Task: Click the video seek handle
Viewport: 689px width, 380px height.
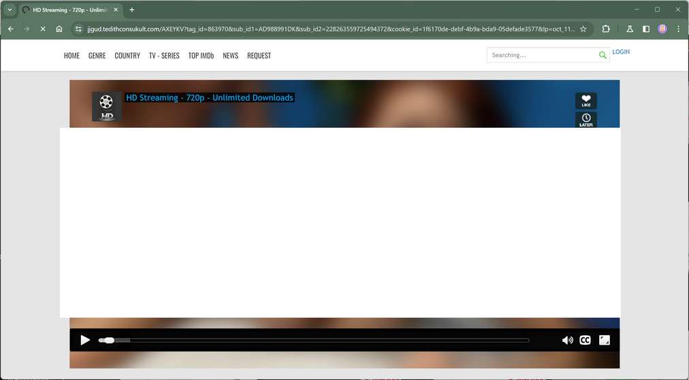Action: [110, 340]
